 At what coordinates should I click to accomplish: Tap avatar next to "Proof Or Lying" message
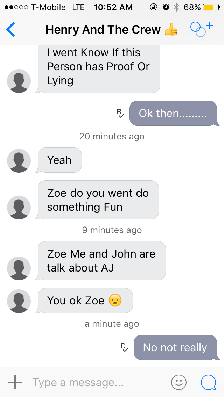coord(19,81)
